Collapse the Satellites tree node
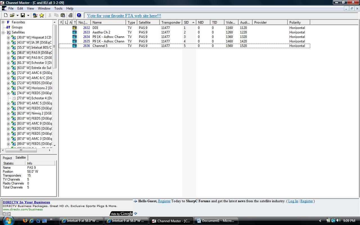This screenshot has width=360, height=225. click(x=3, y=32)
